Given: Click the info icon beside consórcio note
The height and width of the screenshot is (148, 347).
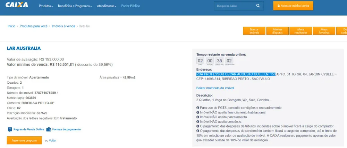Looking at the screenshot, I should coord(198,121).
